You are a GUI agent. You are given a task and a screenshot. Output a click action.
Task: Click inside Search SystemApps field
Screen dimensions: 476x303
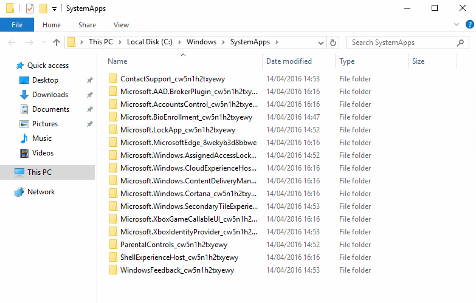[x=402, y=43]
